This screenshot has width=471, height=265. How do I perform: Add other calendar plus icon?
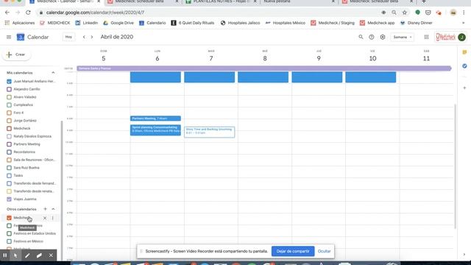(x=45, y=209)
